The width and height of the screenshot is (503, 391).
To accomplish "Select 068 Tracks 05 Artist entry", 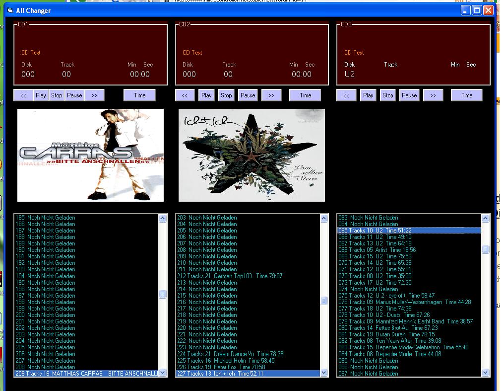I will pos(409,250).
